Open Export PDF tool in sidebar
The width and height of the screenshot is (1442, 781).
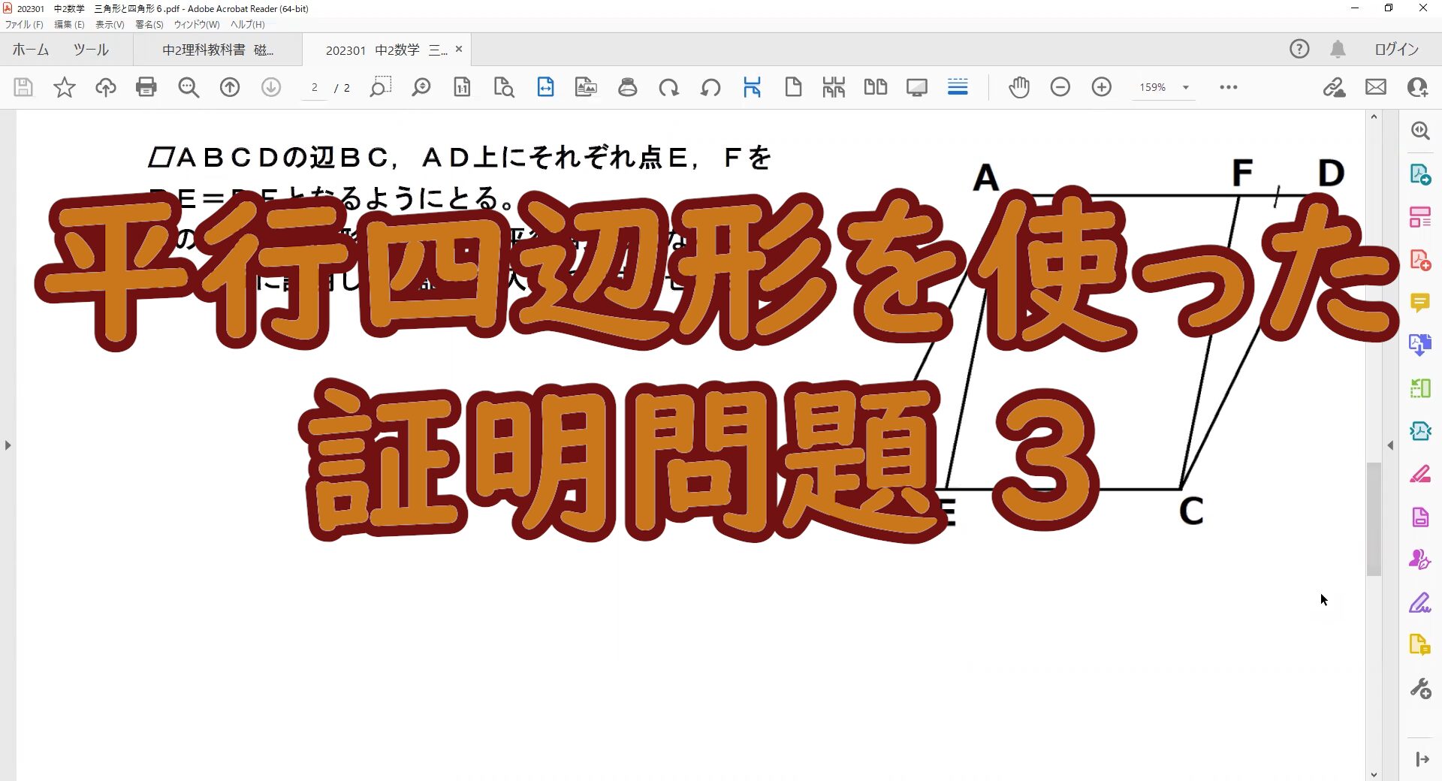pyautogui.click(x=1419, y=174)
